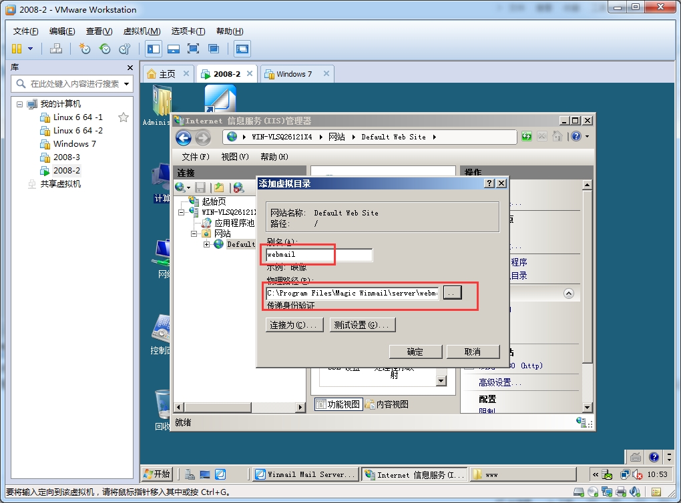Open the IIS 文件(F) menu
This screenshot has width=681, height=503.
(x=196, y=157)
